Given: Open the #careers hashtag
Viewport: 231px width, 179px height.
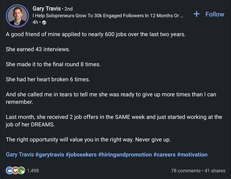Looking at the screenshot, I should (164, 155).
